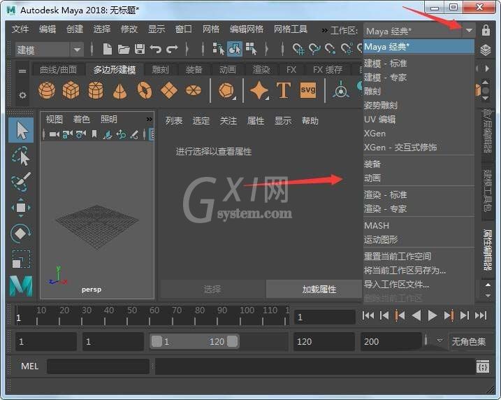Open the 工作区 workspace dropdown arrow
This screenshot has height=400, width=501.
469,31
